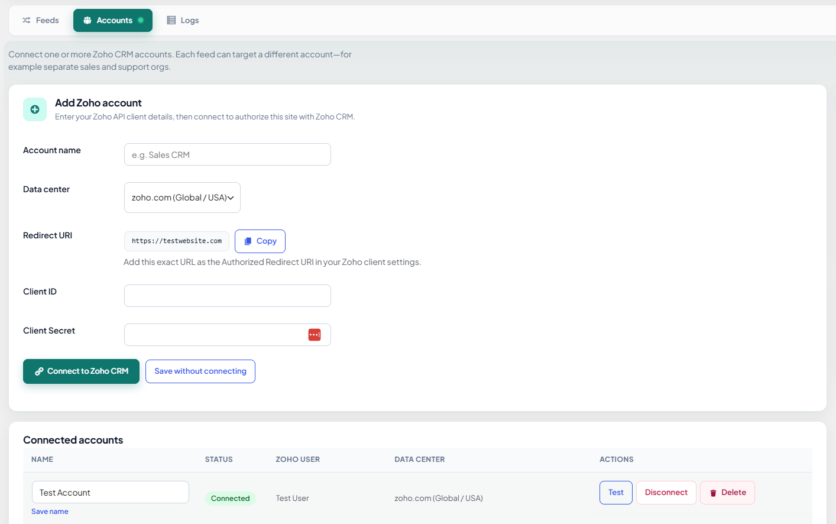Switch to the Accounts tab
Image resolution: width=836 pixels, height=524 pixels.
113,20
